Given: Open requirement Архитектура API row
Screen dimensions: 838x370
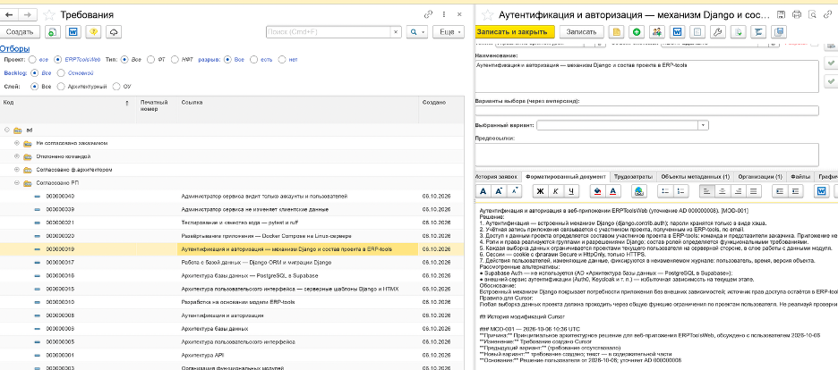Looking at the screenshot, I should click(232, 355).
